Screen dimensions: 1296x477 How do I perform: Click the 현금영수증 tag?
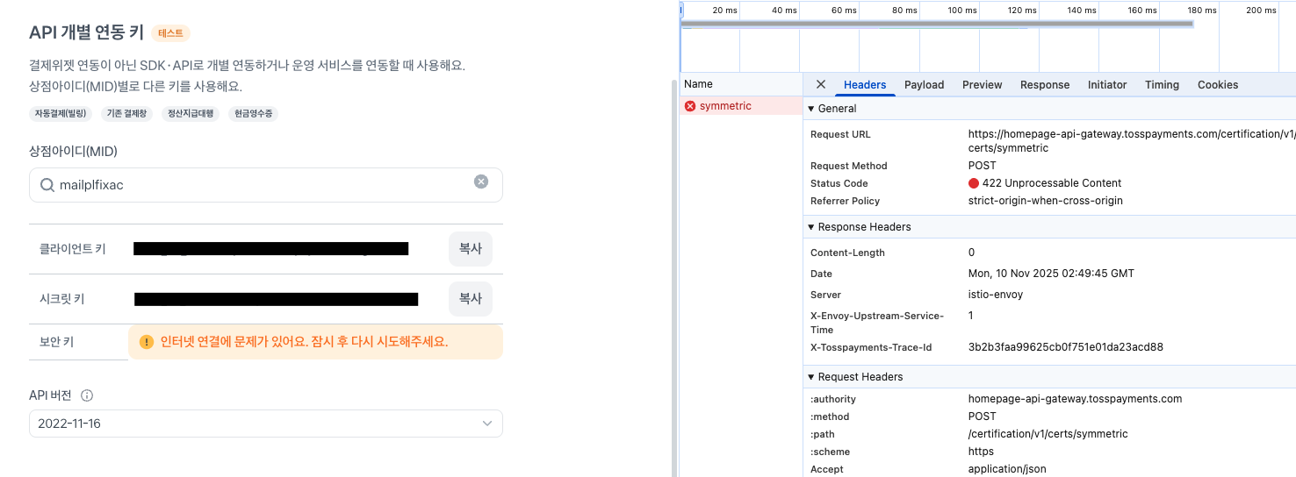253,114
